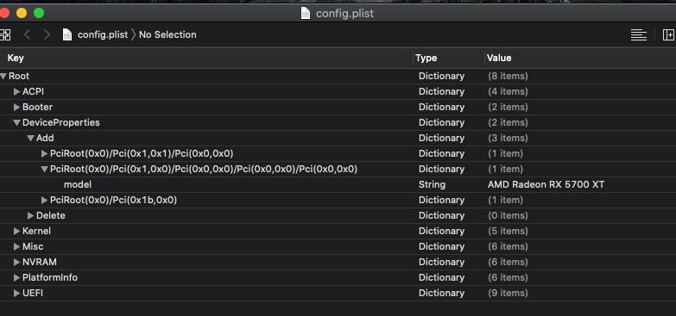Viewport: 676px width, 316px height.
Task: Select the Misc key label
Action: pos(33,246)
